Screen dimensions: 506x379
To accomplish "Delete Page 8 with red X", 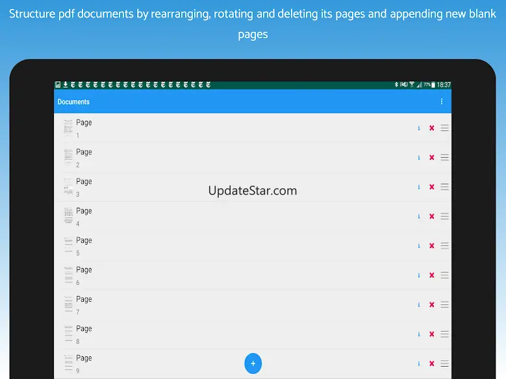I will 432,334.
